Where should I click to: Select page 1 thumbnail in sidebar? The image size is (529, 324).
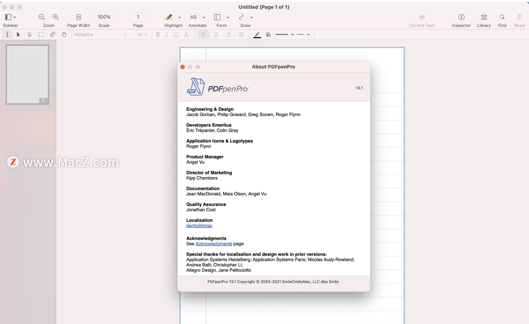[x=27, y=75]
